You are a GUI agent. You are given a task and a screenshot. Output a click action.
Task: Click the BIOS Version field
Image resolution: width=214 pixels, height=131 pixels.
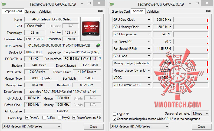tap(59, 45)
